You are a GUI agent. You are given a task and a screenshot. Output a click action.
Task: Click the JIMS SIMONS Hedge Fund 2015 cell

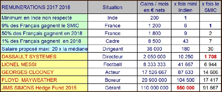tap(44, 88)
